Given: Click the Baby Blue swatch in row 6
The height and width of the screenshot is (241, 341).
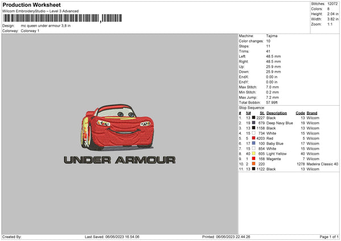Looking at the screenshot, I should coord(253,143).
